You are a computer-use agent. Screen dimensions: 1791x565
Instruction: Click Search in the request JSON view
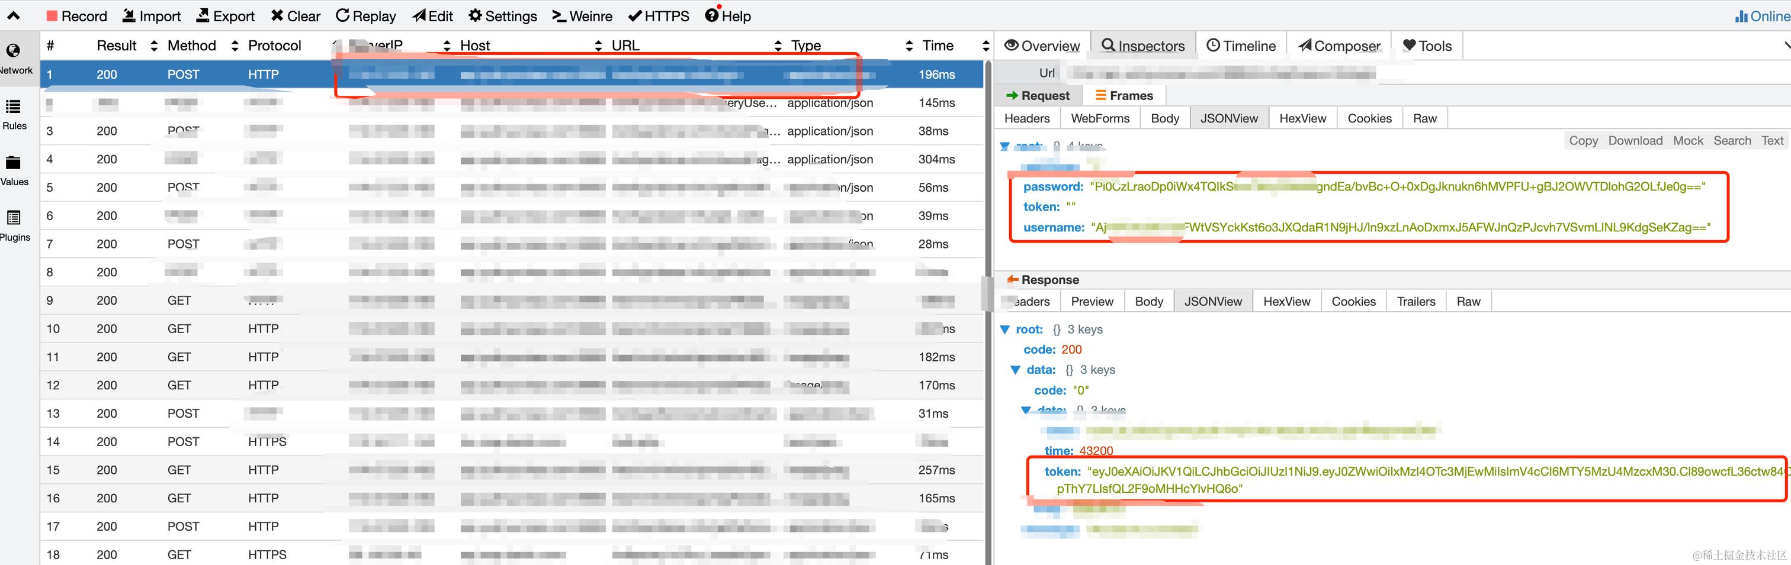tap(1732, 141)
